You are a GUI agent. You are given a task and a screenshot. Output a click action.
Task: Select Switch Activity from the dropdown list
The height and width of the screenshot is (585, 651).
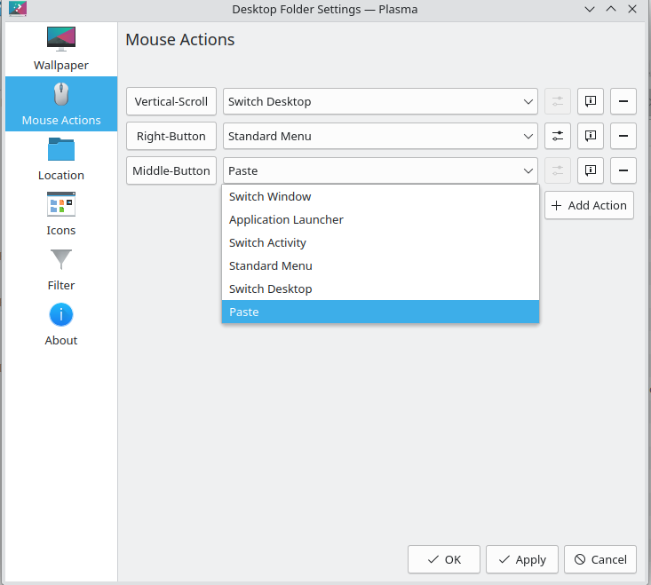(x=267, y=242)
